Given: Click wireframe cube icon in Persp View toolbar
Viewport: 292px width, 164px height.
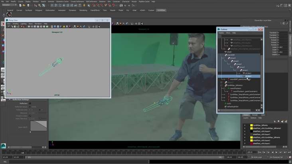Looking at the screenshot, I should [x=52, y=27].
